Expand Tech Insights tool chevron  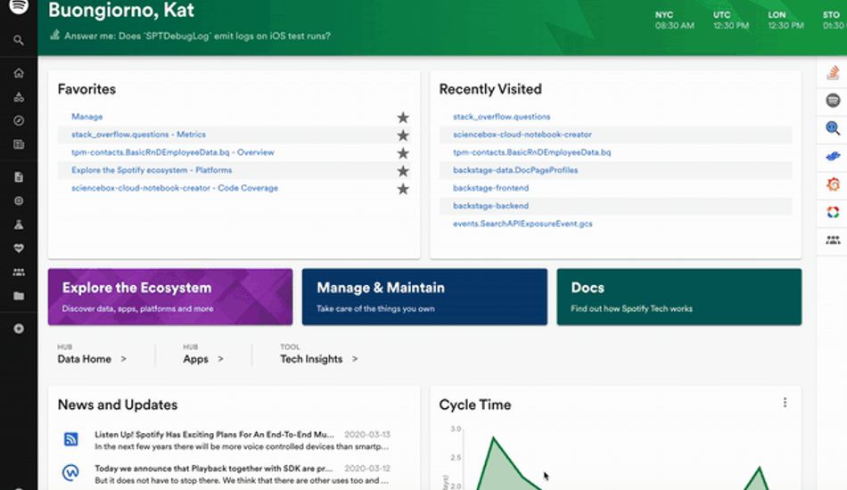pos(355,358)
